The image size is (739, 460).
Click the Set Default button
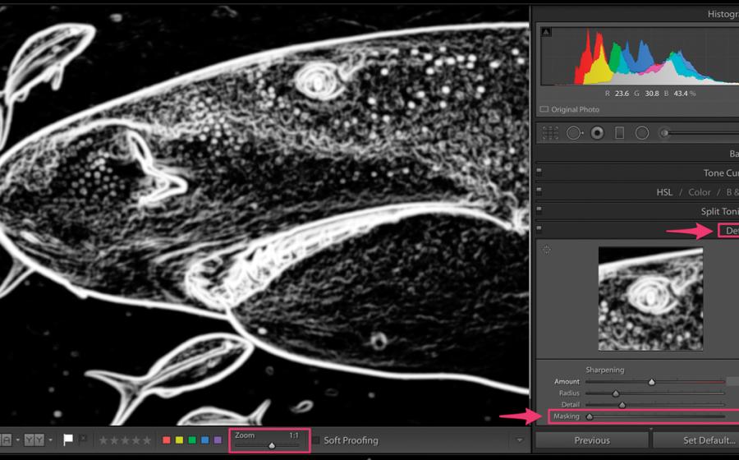697,440
